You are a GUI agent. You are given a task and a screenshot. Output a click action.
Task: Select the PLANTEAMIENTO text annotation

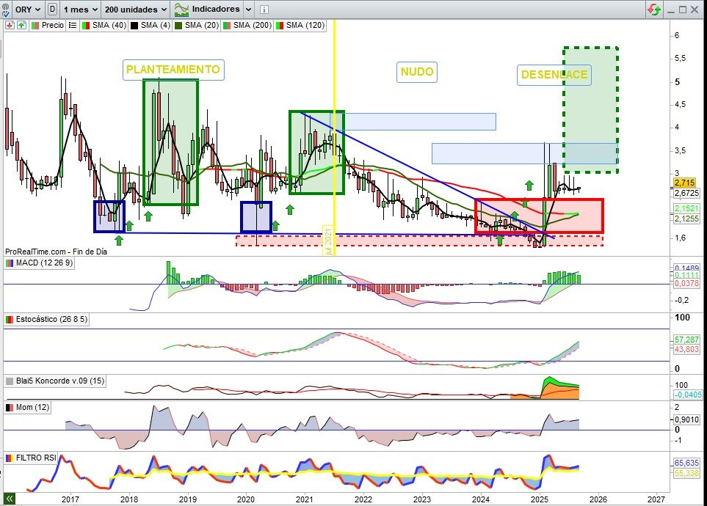[x=173, y=70]
